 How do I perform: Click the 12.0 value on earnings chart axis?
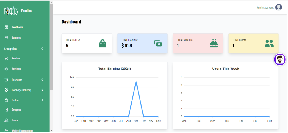click(x=72, y=77)
